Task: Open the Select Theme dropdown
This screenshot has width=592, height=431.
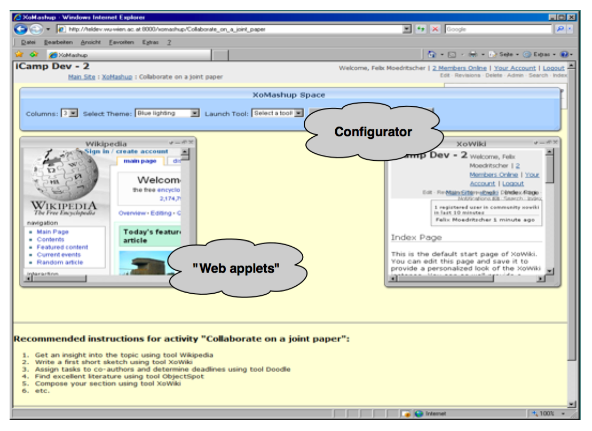Action: coord(167,113)
